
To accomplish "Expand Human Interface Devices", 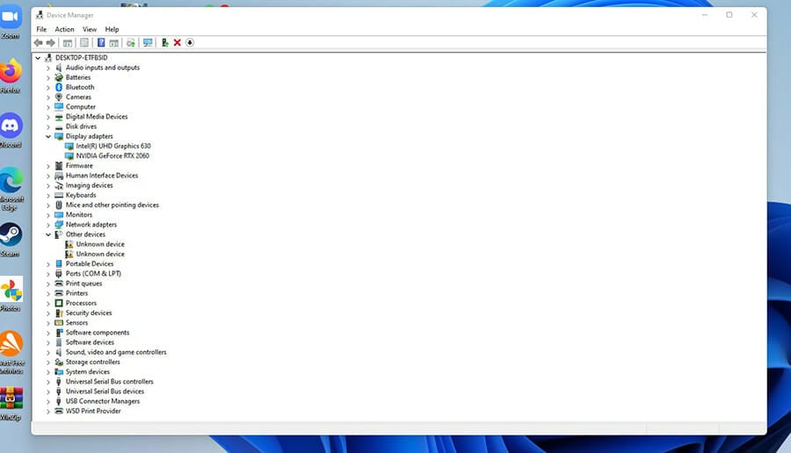I will coord(48,176).
